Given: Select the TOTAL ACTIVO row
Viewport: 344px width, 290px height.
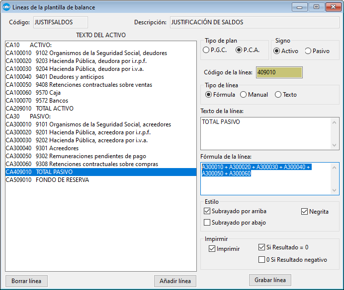Looking at the screenshot, I should [x=55, y=109].
